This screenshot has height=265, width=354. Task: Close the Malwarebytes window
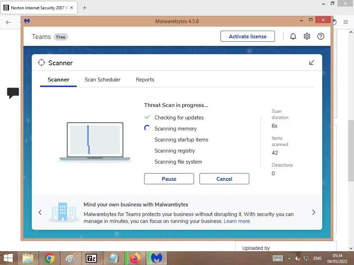click(x=323, y=20)
